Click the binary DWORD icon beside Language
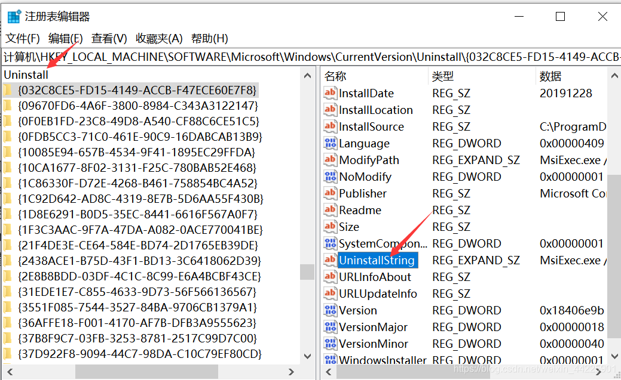621x380 pixels. [331, 143]
